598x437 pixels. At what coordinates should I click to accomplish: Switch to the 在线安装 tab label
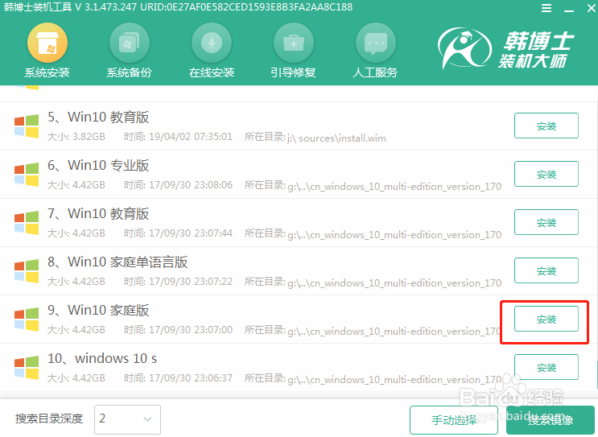(x=212, y=72)
